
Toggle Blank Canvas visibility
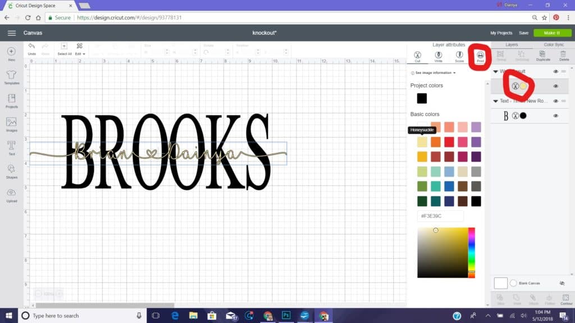click(x=562, y=283)
